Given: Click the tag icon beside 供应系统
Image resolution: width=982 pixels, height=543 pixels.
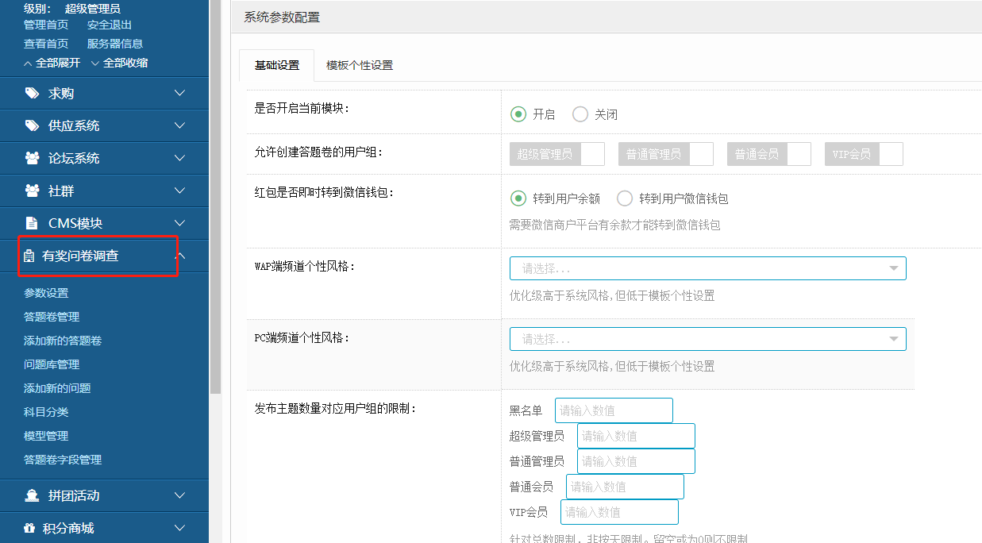Looking at the screenshot, I should point(32,125).
